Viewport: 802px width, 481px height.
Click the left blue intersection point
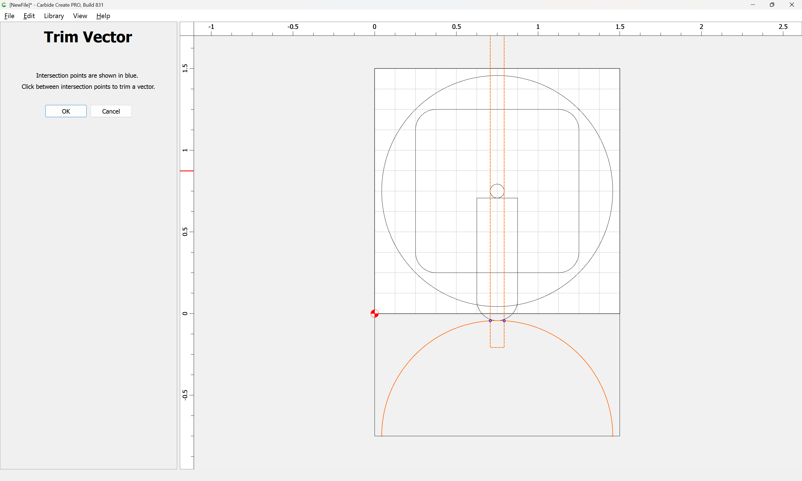(x=490, y=321)
